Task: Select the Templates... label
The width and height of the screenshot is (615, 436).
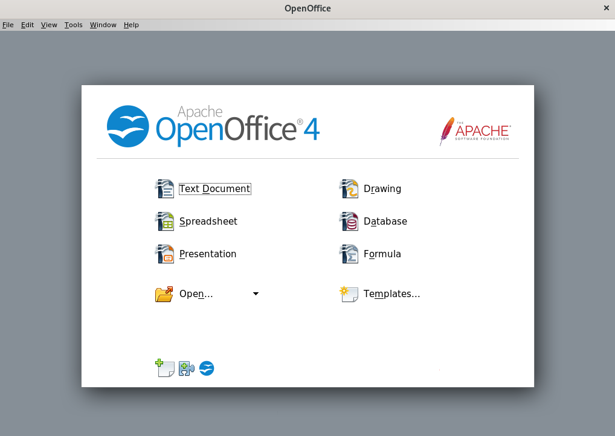Action: pyautogui.click(x=392, y=293)
